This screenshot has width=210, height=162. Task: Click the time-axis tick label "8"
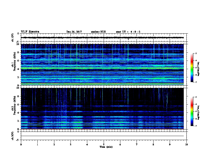tap(153, 145)
